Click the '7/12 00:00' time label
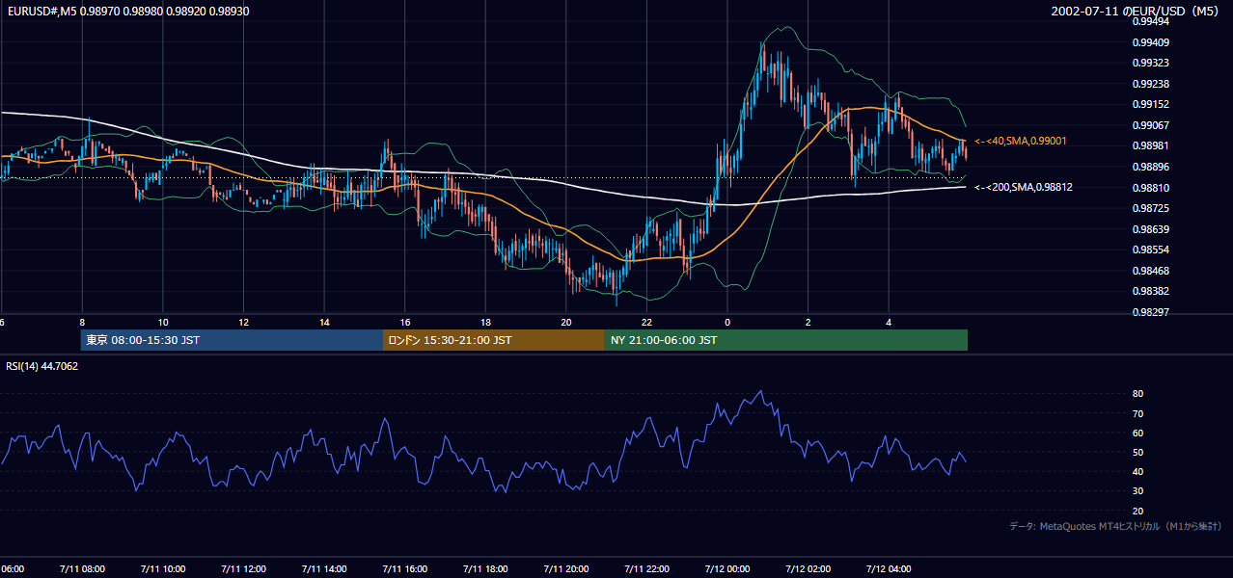The width and height of the screenshot is (1233, 578). point(726,569)
